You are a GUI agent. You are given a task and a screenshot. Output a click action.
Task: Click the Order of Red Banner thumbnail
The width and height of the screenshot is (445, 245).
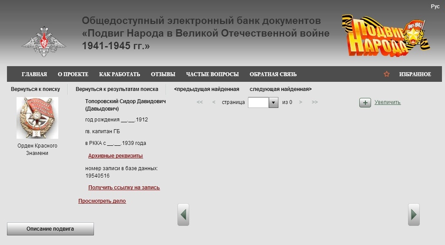37,118
